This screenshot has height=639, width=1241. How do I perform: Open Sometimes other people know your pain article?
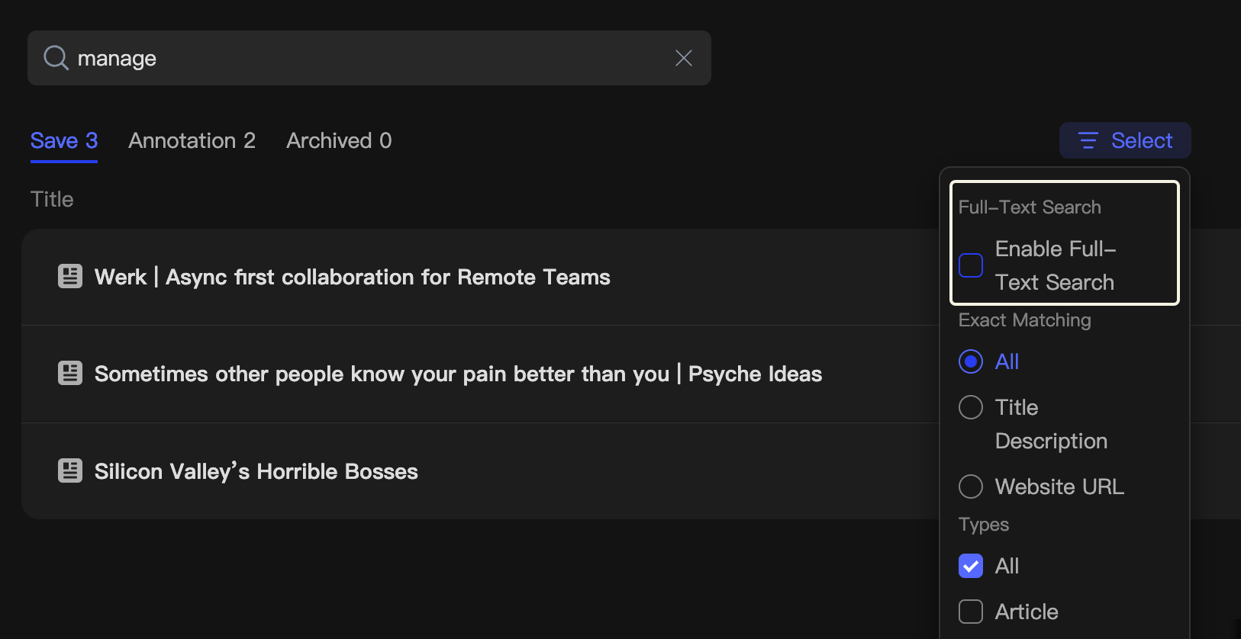(x=458, y=374)
